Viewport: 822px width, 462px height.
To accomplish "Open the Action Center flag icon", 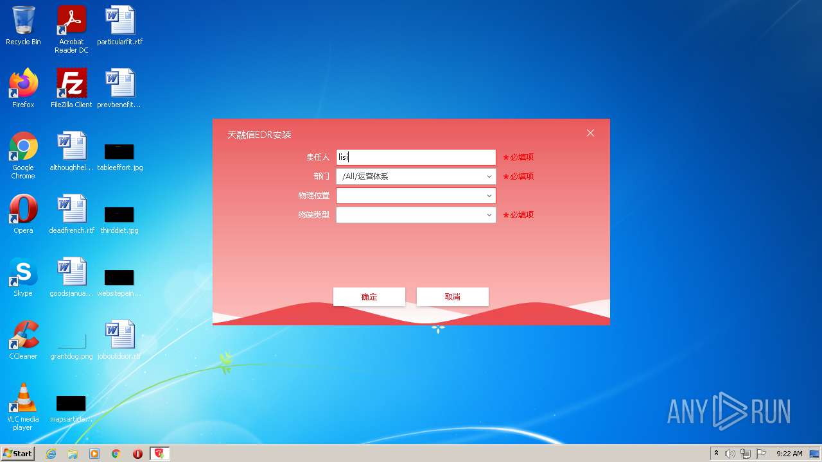I will pyautogui.click(x=761, y=454).
